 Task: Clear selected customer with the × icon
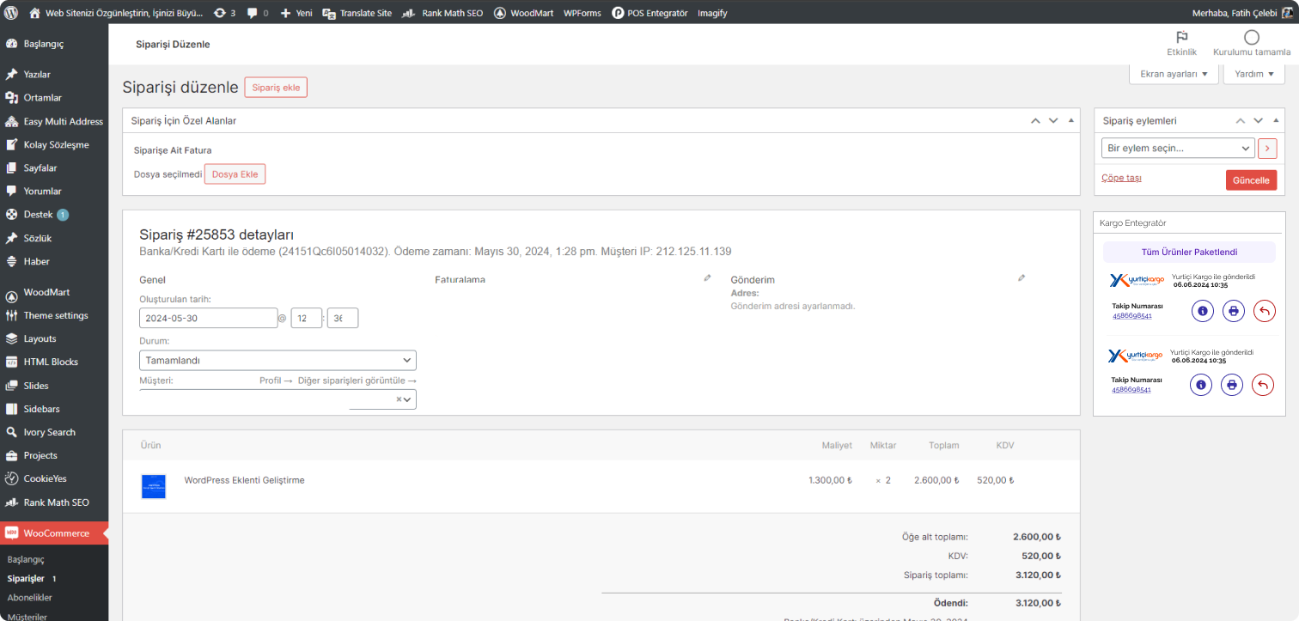click(x=399, y=399)
